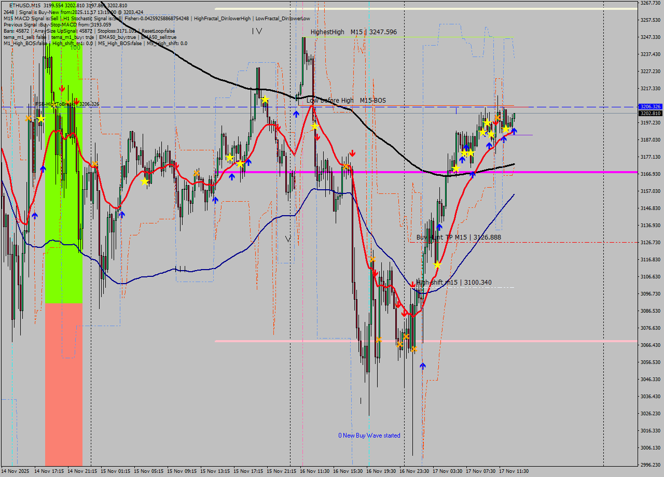Click '0 New Buy Wave started' text
The image size is (664, 477).
pyautogui.click(x=369, y=436)
